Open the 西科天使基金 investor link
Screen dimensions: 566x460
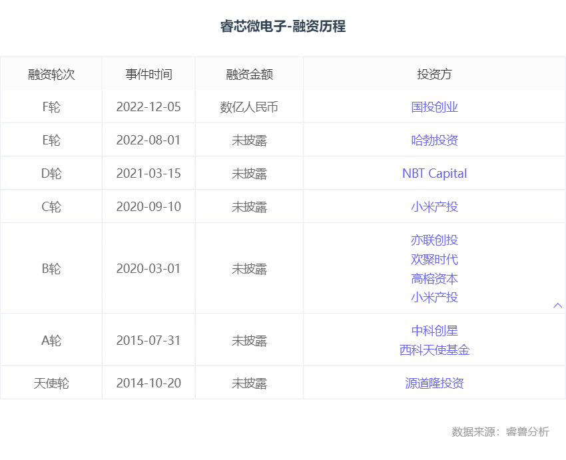(434, 350)
